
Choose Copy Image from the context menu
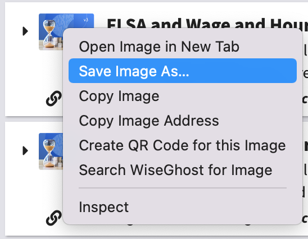click(x=119, y=96)
